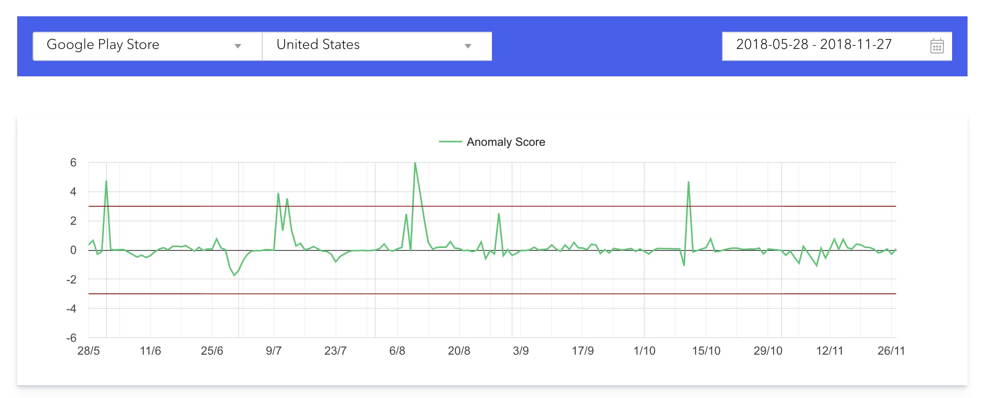Expand the United States country dropdown arrow

[468, 46]
